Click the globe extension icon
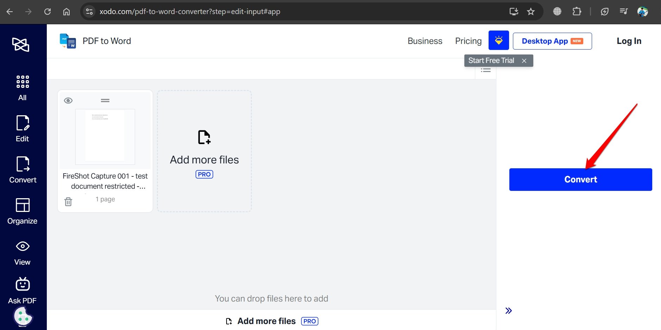 (x=557, y=12)
